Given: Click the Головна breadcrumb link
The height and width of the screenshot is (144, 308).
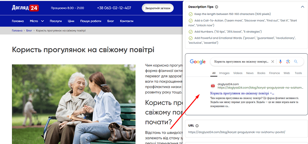Looking at the screenshot, I should (17, 31).
